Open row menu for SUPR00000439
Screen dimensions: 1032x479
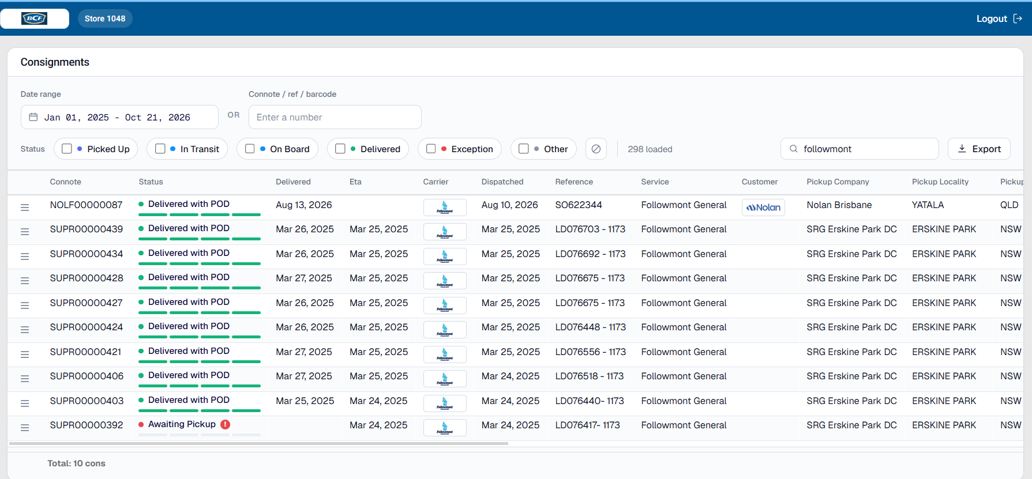(x=25, y=232)
